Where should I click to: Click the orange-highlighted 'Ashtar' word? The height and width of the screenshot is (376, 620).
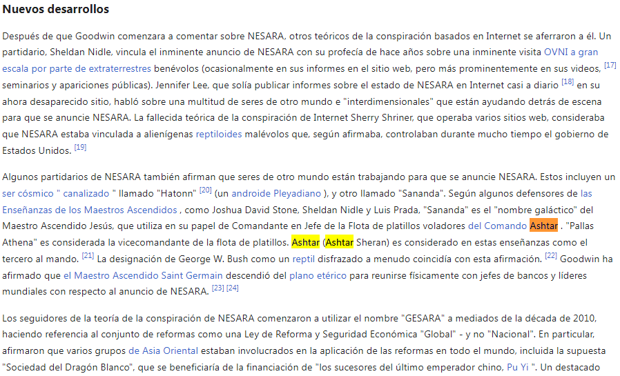(543, 226)
